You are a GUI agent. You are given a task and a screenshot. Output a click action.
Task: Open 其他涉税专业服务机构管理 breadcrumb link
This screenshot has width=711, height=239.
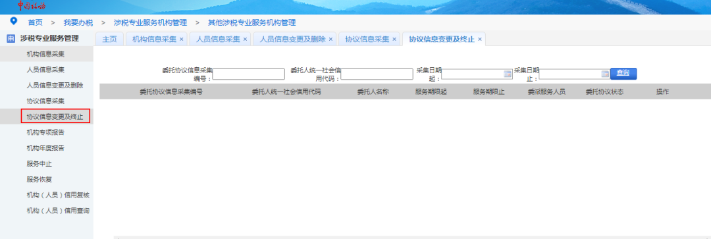click(x=251, y=22)
